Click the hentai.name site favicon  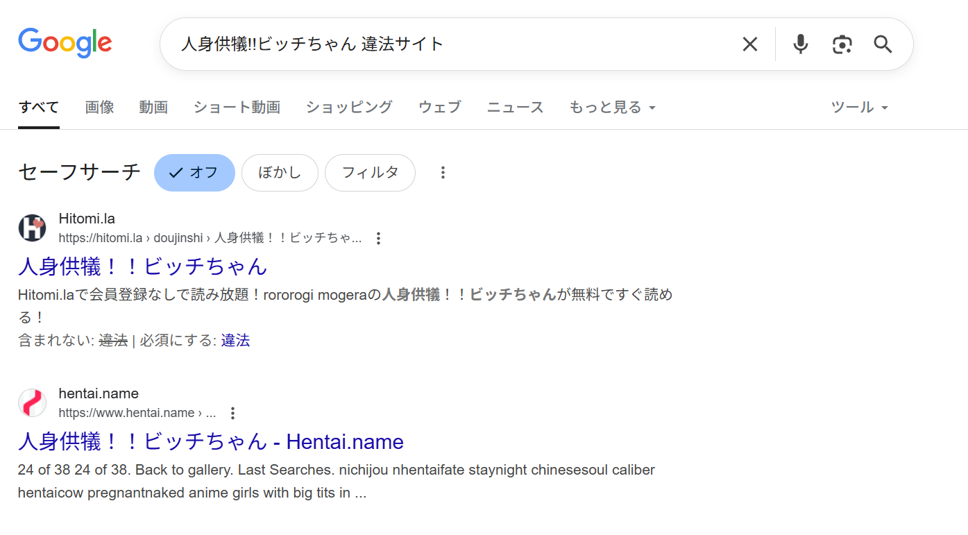pos(32,402)
